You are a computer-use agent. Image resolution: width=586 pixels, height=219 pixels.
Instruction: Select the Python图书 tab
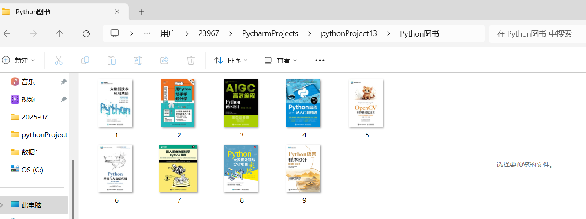point(64,12)
